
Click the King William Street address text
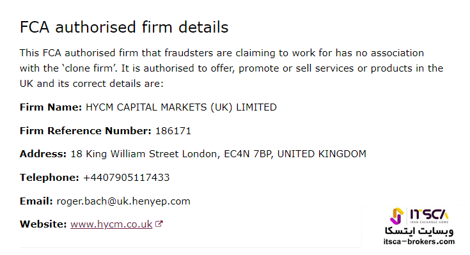pyautogui.click(x=218, y=154)
